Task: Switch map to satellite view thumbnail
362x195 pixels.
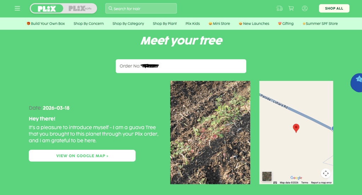Action: (x=267, y=177)
